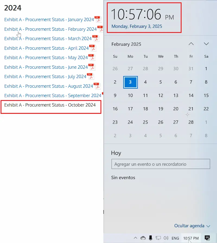217x243 pixels.
Task: Click the PDF icon beside May 2024
Action: click(92, 57)
